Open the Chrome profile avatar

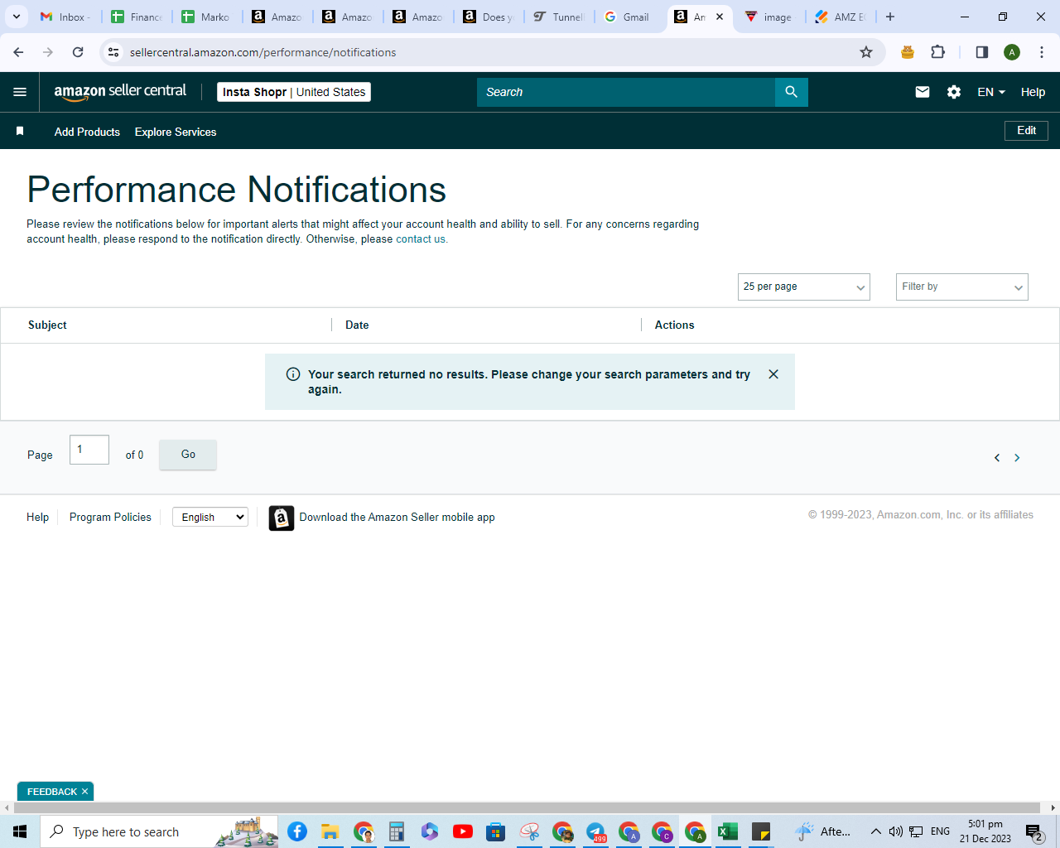pyautogui.click(x=1012, y=52)
